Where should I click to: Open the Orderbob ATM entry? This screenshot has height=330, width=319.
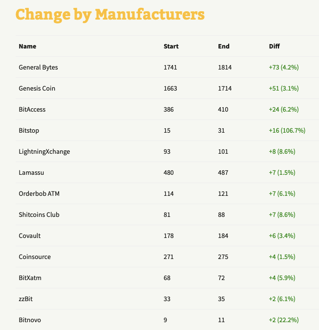tap(39, 194)
